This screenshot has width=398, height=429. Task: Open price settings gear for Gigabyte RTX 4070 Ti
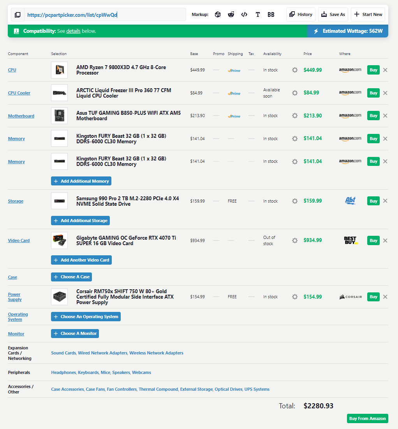coord(295,240)
